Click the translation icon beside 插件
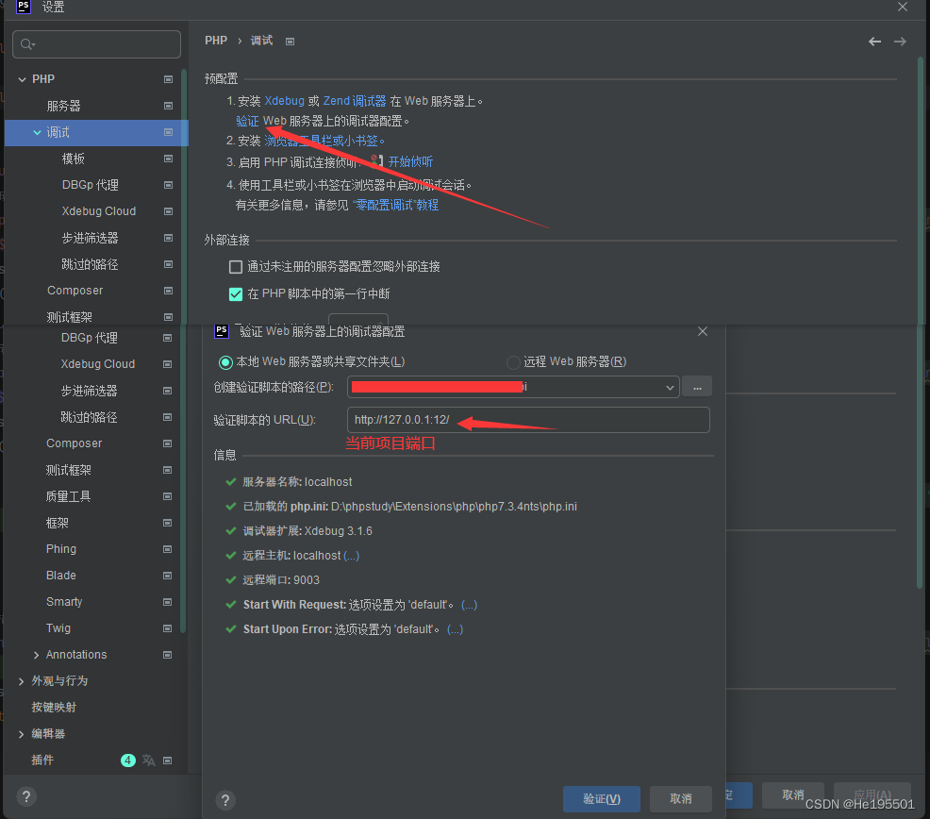Image resolution: width=930 pixels, height=819 pixels. 148,760
